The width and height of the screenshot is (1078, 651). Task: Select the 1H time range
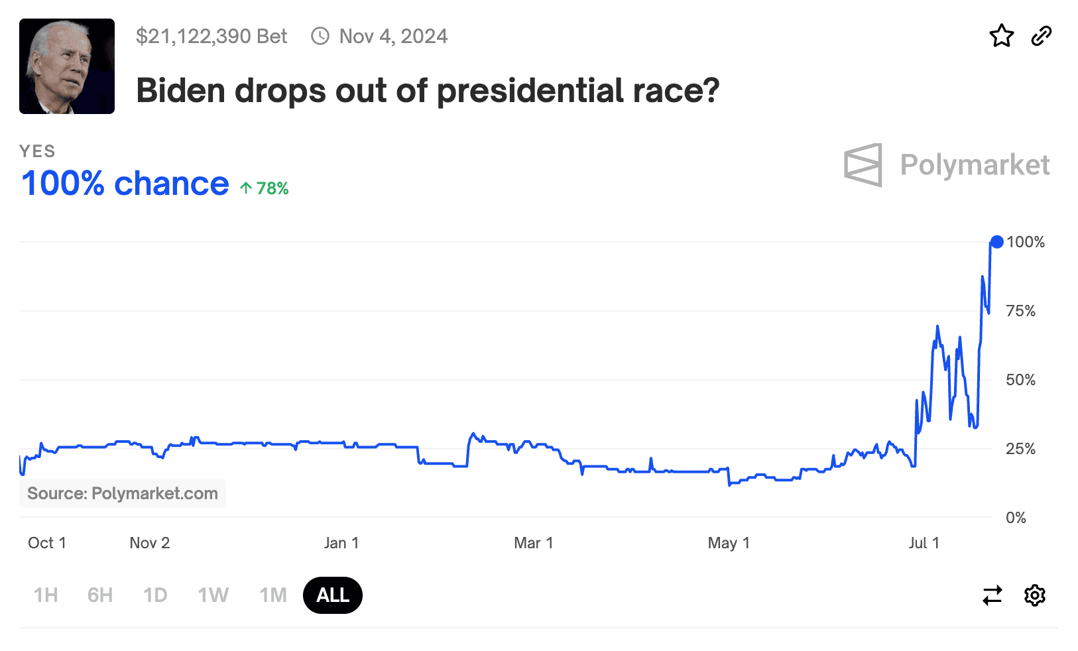(x=46, y=595)
